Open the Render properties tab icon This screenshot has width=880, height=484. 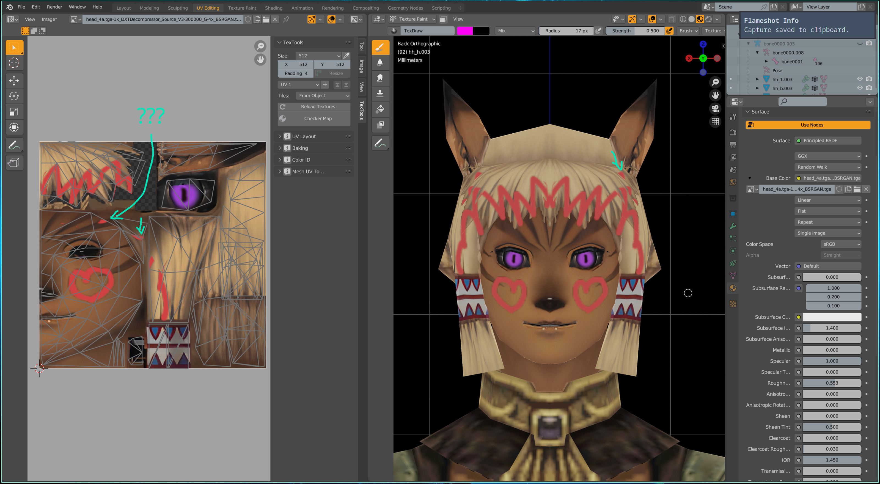[733, 132]
